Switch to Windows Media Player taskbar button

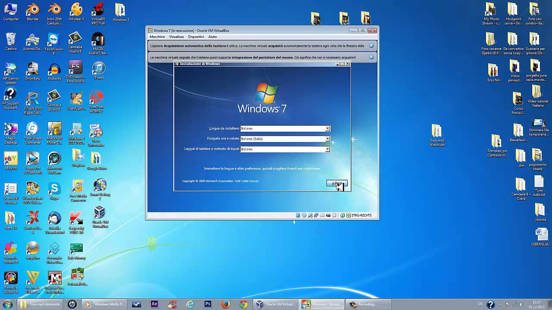(x=105, y=304)
